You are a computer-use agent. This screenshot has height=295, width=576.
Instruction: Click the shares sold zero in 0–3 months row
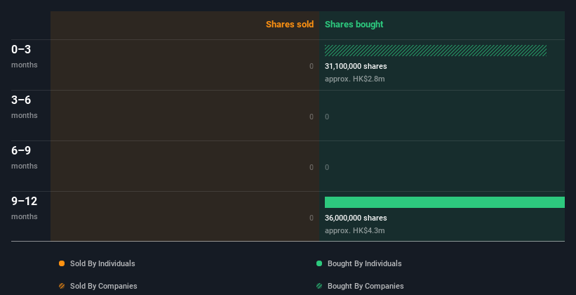[x=312, y=66]
